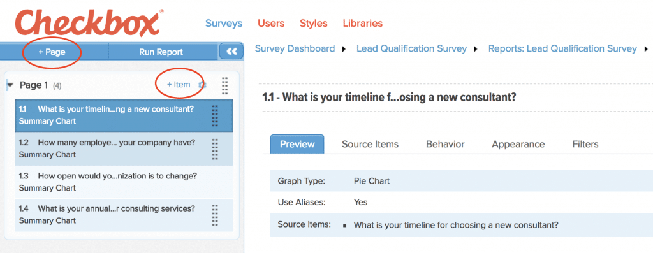Open the Appearance tab
The height and width of the screenshot is (253, 653).
[x=518, y=145]
